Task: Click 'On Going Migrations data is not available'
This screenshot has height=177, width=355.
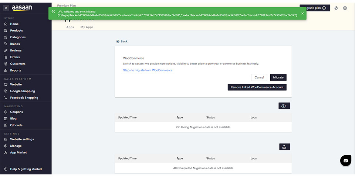Action: click(203, 127)
